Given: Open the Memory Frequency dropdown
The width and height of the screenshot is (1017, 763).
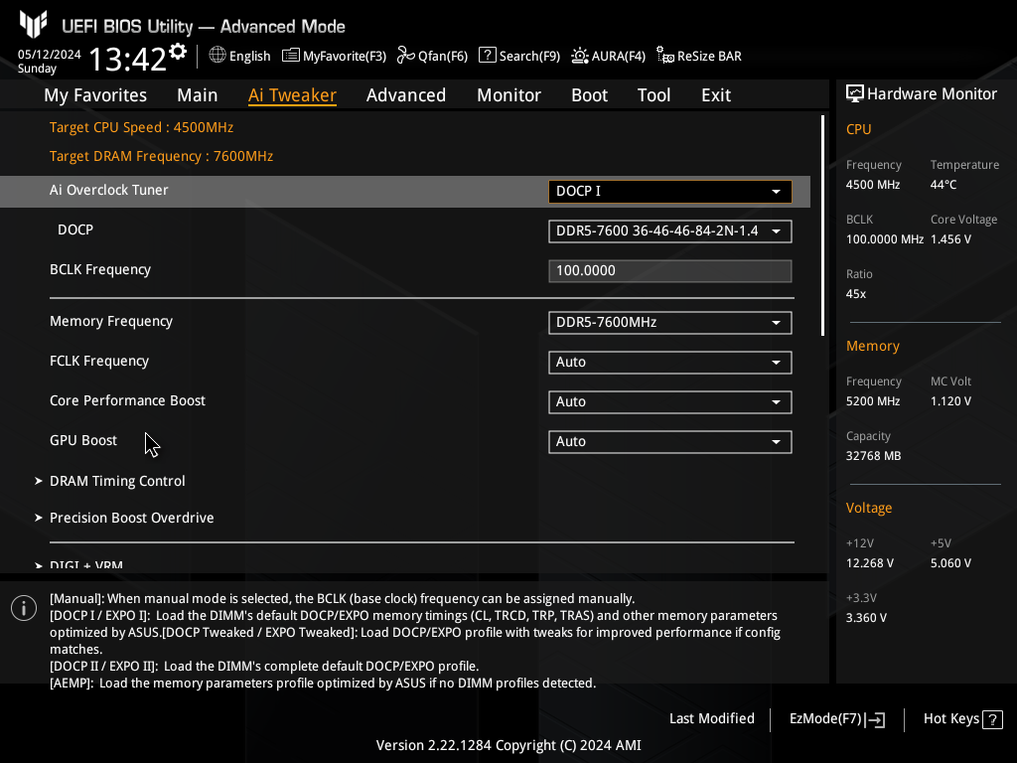Looking at the screenshot, I should [x=670, y=323].
